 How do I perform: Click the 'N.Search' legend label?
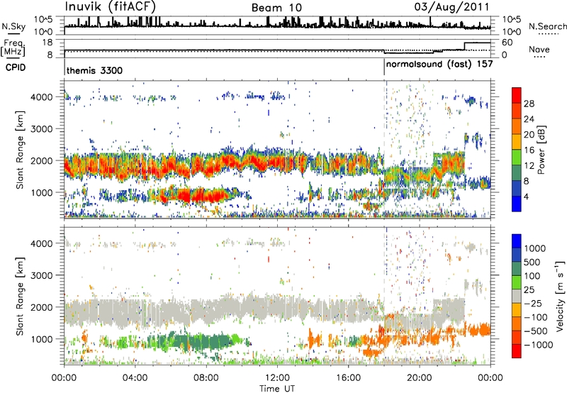tap(547, 26)
